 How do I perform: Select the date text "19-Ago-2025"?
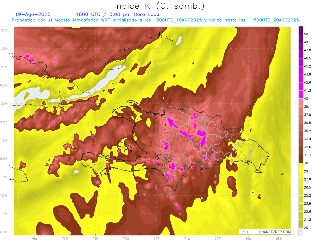tap(33, 14)
